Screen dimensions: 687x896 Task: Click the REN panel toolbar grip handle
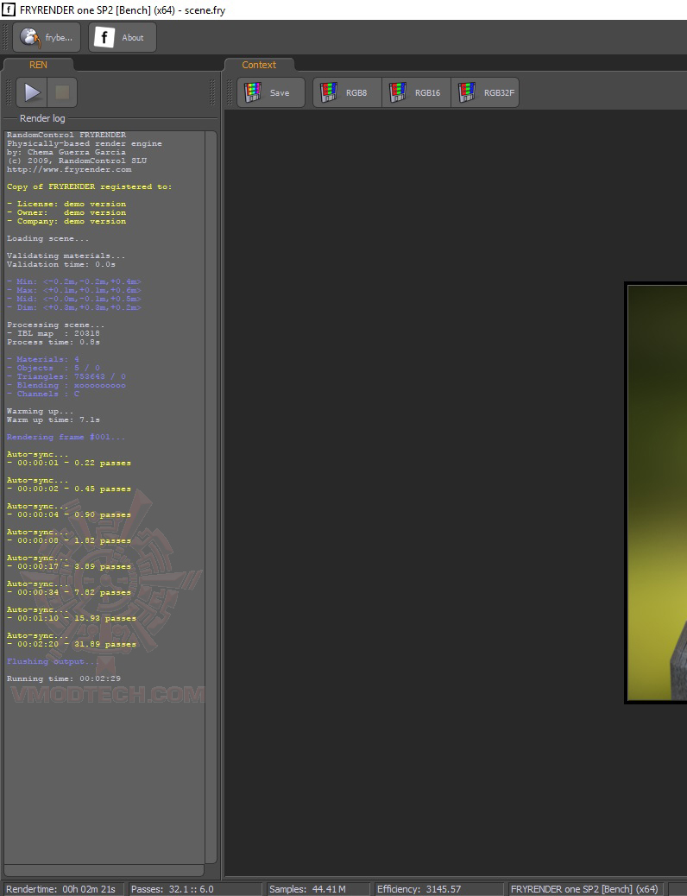[9, 92]
